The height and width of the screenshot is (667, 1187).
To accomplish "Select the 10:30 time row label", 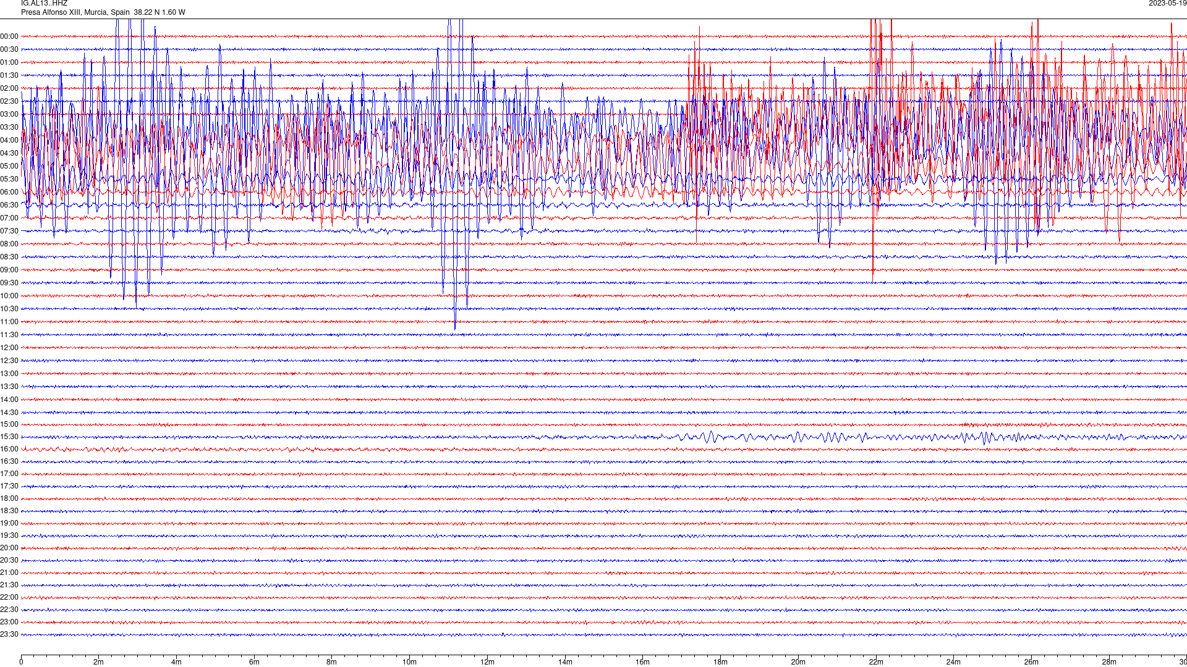I will (x=9, y=309).
